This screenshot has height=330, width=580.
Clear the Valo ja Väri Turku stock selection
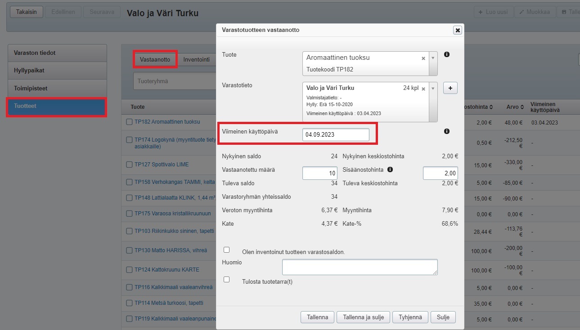[423, 89]
